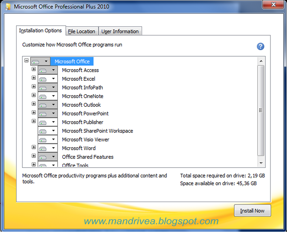Click 'Customize how Microsoft Office programs run' text
287x237 pixels.
72,45
